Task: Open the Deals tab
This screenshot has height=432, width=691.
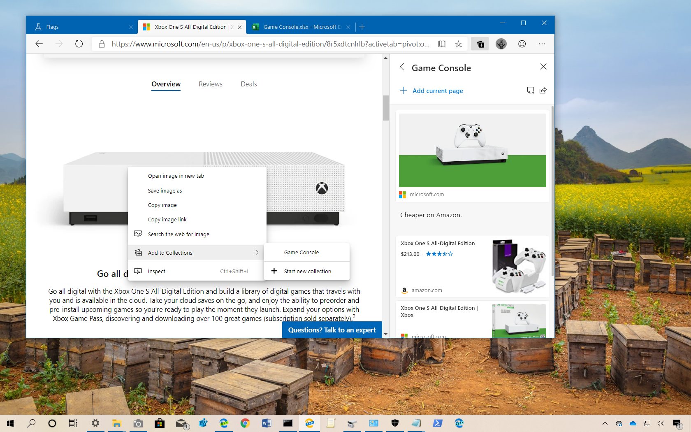Action: pos(249,84)
